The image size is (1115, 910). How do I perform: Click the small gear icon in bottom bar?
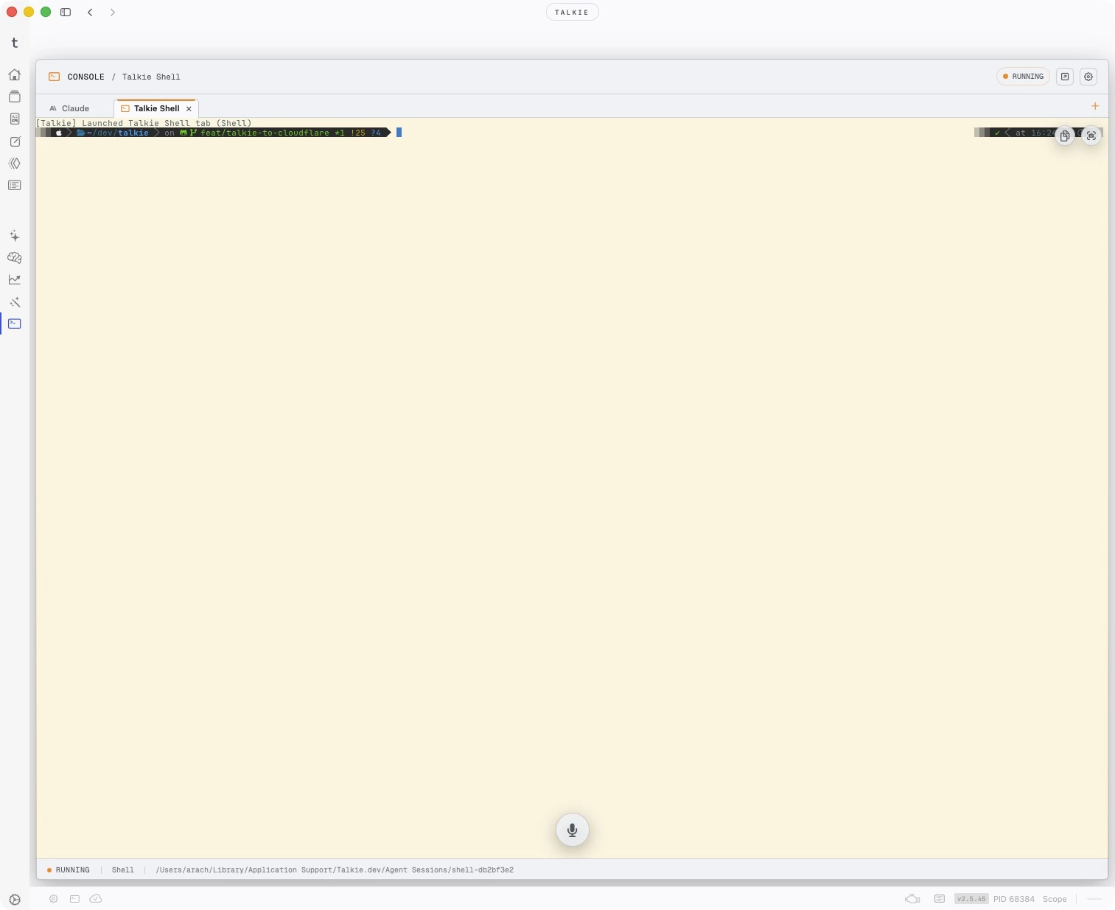click(54, 899)
